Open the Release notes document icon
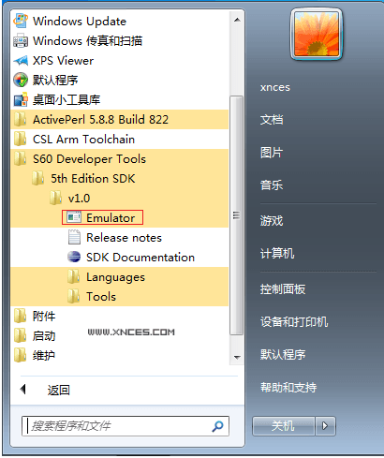The height and width of the screenshot is (458, 384). tap(74, 237)
